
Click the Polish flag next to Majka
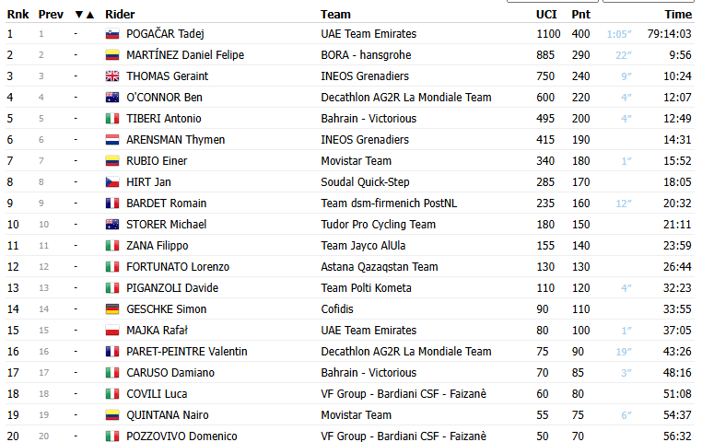pyautogui.click(x=112, y=331)
